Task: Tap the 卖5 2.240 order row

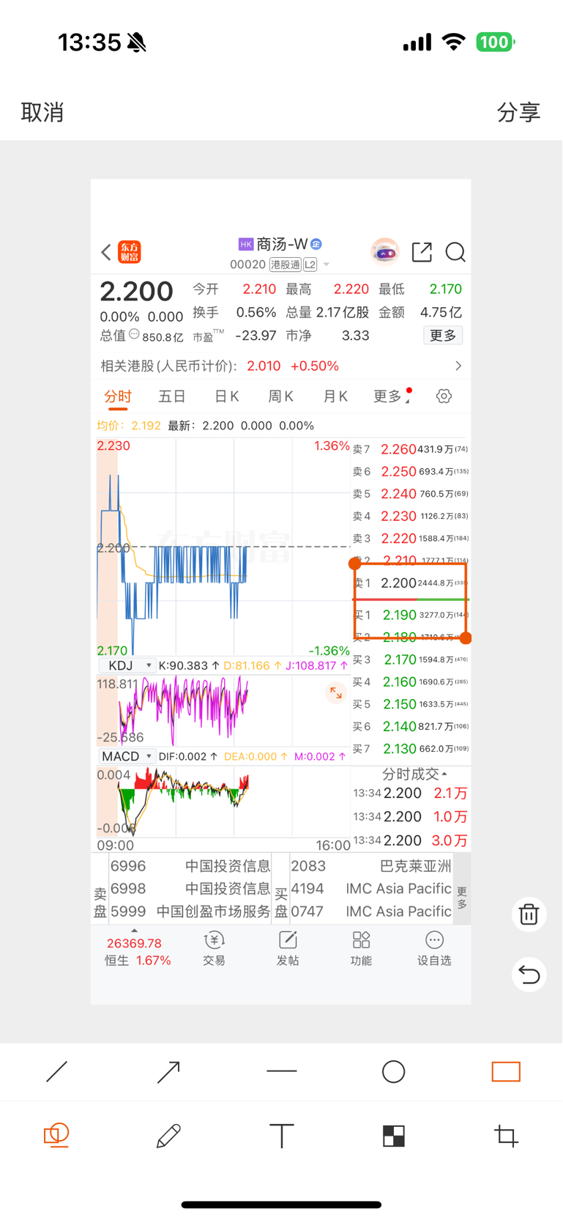Action: [411, 494]
